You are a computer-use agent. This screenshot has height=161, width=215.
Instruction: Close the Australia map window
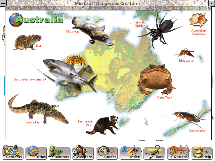[209, 8]
